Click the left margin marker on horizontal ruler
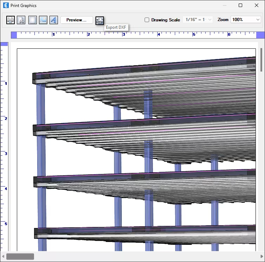This screenshot has height=262, width=265. pos(14,35)
